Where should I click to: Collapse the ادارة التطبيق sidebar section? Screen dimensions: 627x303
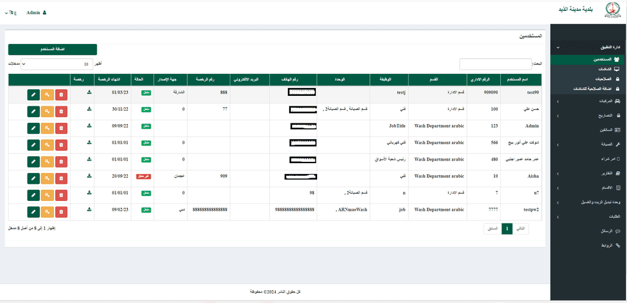[588, 47]
